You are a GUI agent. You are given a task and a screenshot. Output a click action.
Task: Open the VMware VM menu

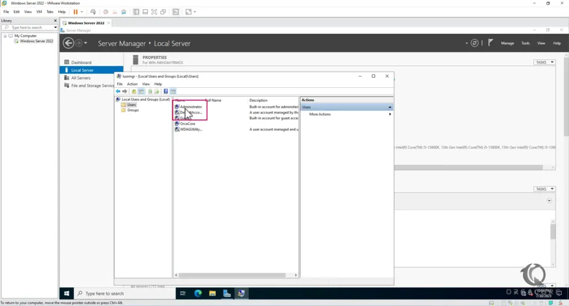click(x=39, y=12)
